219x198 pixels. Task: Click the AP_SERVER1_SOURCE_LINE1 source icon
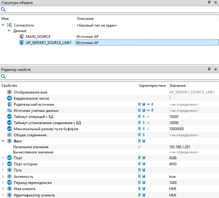[x=22, y=43]
